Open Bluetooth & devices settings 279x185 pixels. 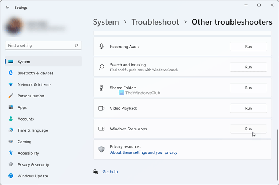pyautogui.click(x=35, y=73)
